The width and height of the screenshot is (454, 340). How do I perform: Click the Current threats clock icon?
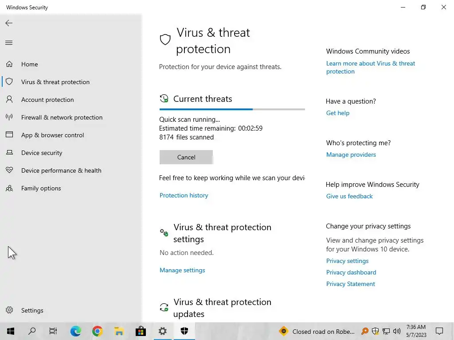pos(164,99)
